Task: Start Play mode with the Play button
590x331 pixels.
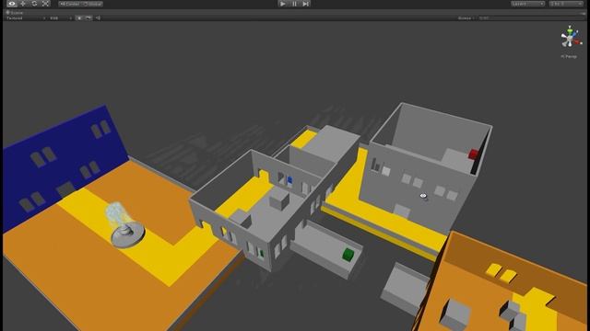Action: click(283, 4)
